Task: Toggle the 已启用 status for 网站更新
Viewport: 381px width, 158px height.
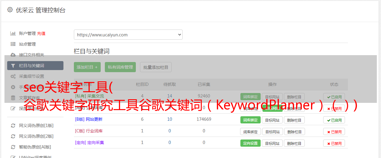Action: tap(334, 120)
